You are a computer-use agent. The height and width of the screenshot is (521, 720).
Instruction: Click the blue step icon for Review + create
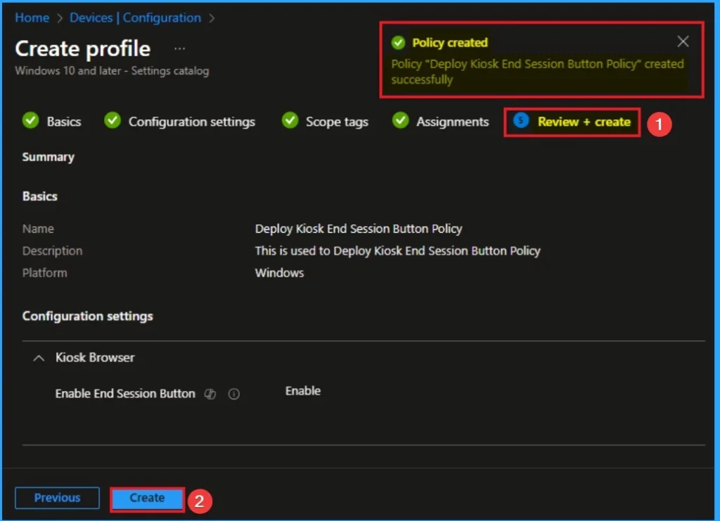[521, 121]
